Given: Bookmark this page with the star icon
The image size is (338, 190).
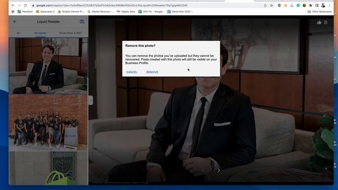Looking at the screenshot, I should pos(271,5).
